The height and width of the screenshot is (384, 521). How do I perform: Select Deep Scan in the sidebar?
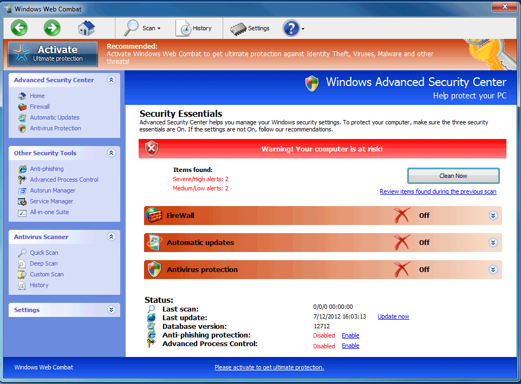(x=43, y=263)
